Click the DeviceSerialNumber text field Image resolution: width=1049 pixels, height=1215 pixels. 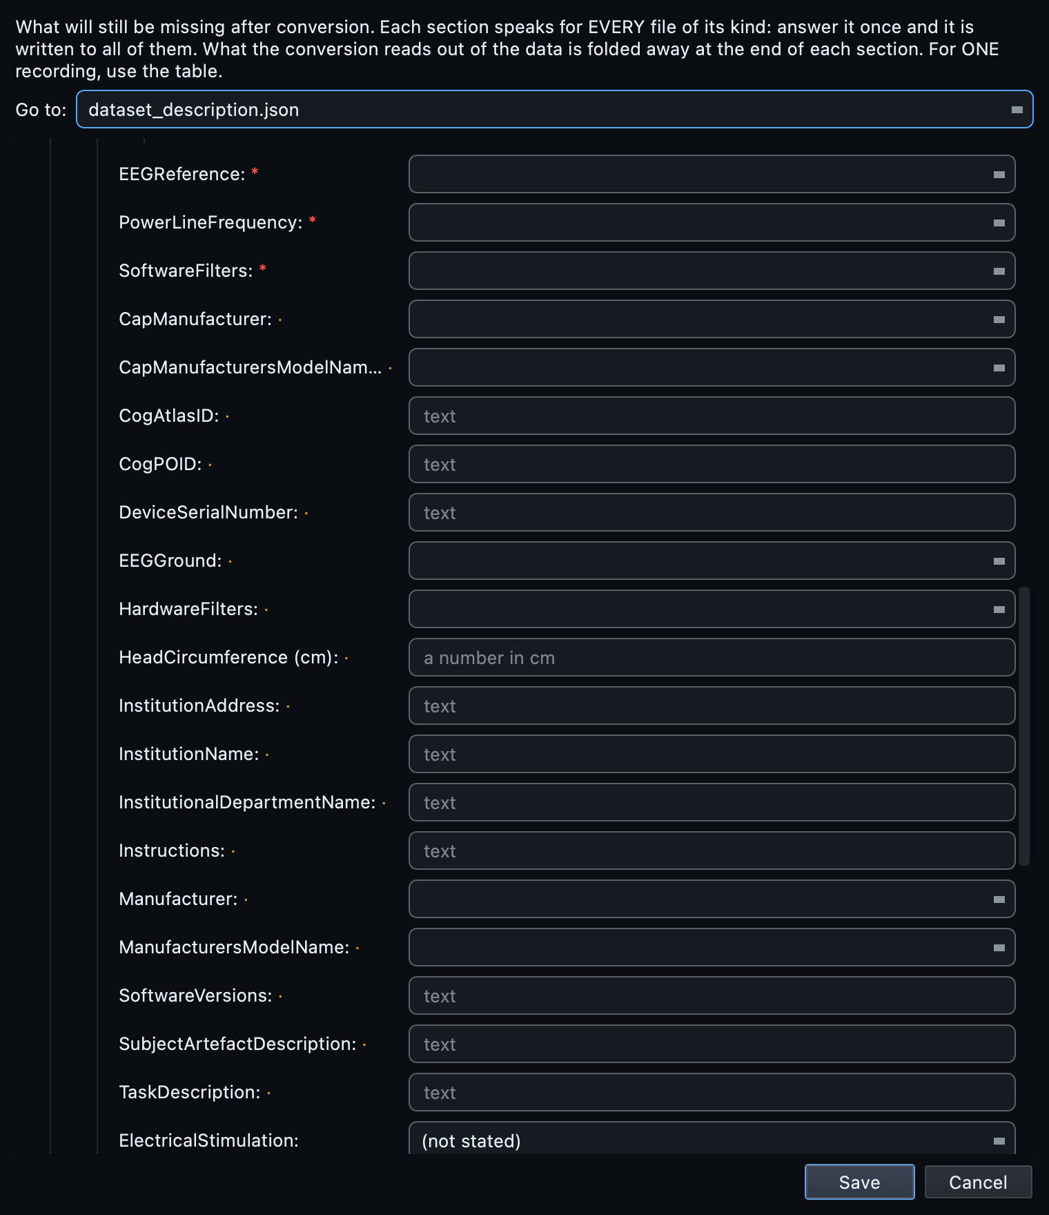click(x=712, y=512)
